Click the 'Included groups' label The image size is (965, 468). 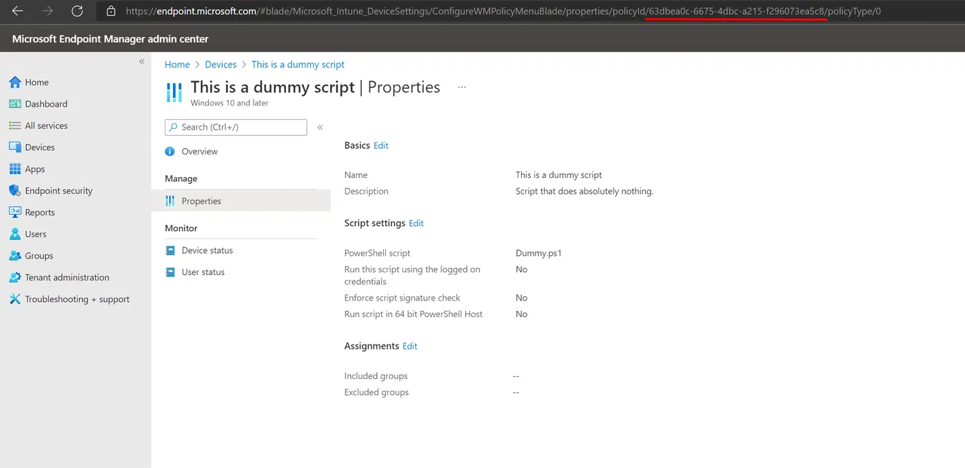[x=376, y=376]
